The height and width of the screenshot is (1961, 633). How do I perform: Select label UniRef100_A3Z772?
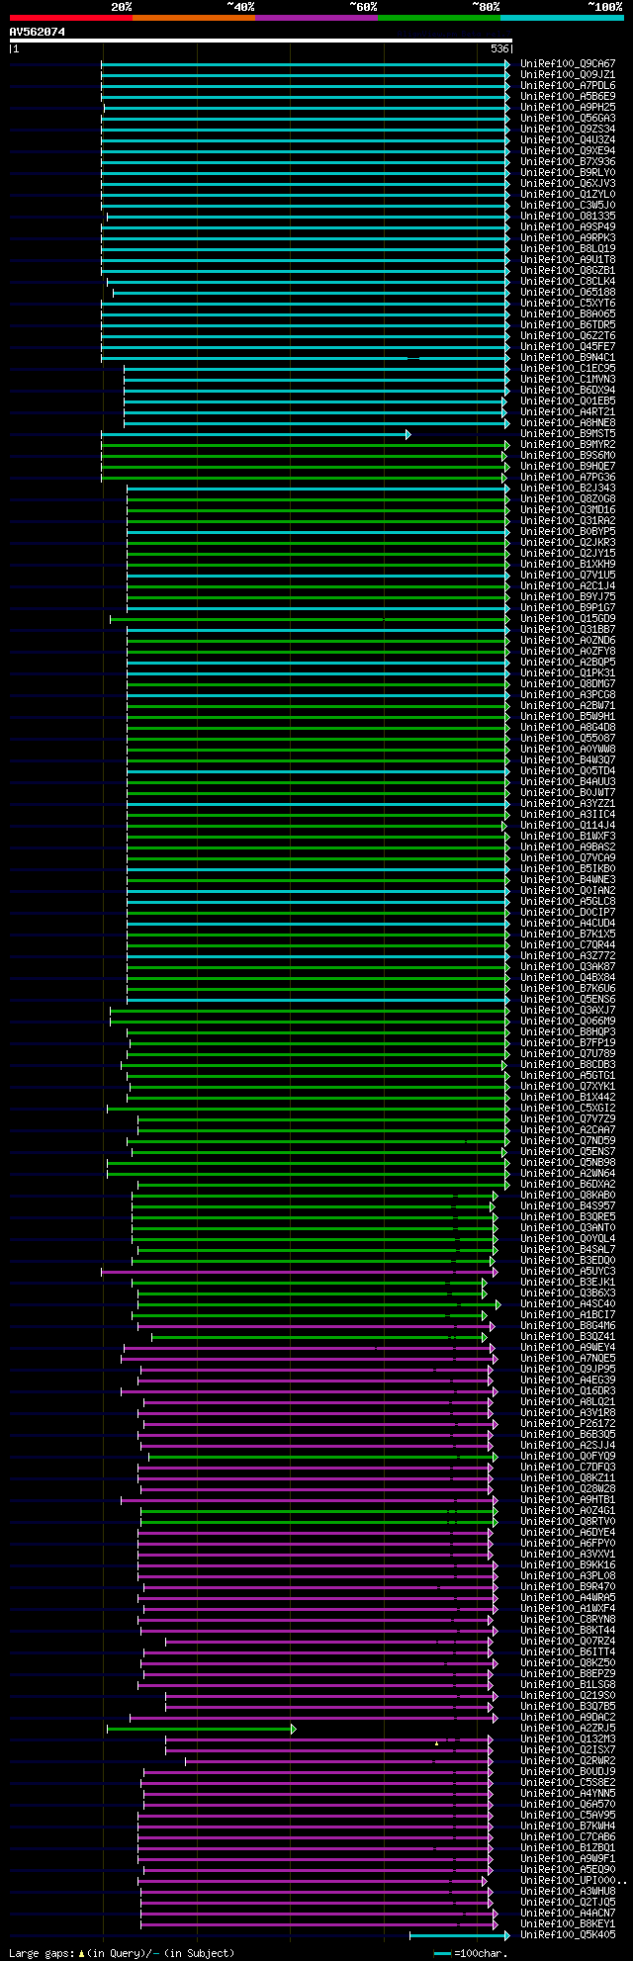click(568, 955)
